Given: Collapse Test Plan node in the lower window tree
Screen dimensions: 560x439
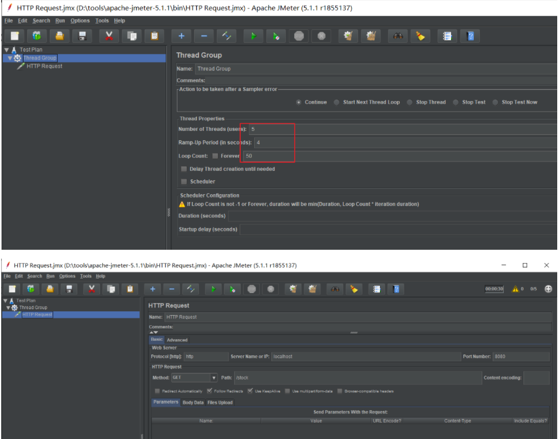Looking at the screenshot, I should point(6,300).
